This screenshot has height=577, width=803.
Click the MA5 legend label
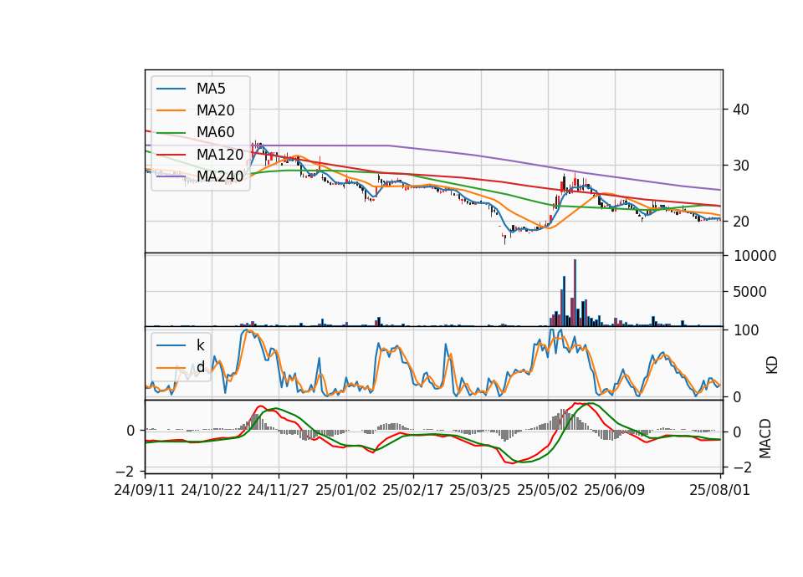pyautogui.click(x=211, y=89)
